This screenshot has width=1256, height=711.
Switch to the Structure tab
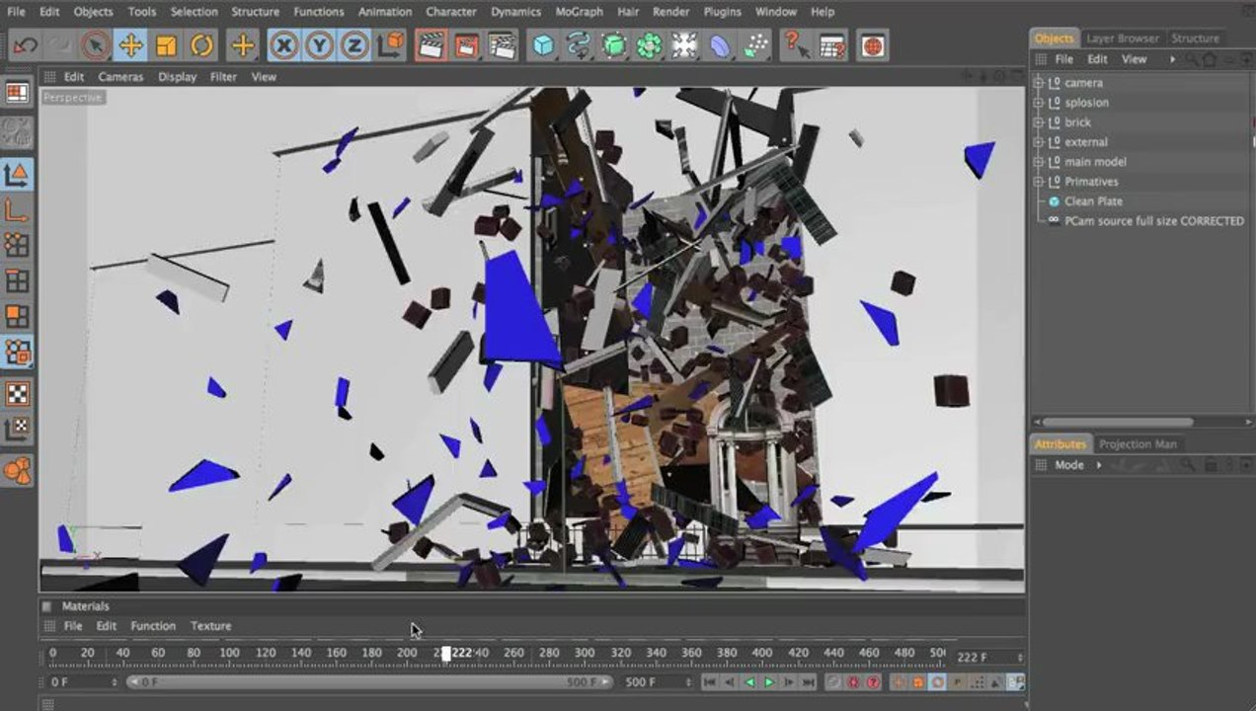(x=1195, y=39)
